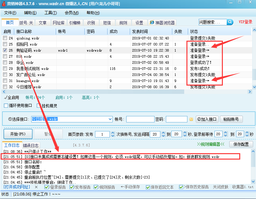The image size is (256, 199).
Task: Switch to the 识别 tab
Action: [91, 22]
